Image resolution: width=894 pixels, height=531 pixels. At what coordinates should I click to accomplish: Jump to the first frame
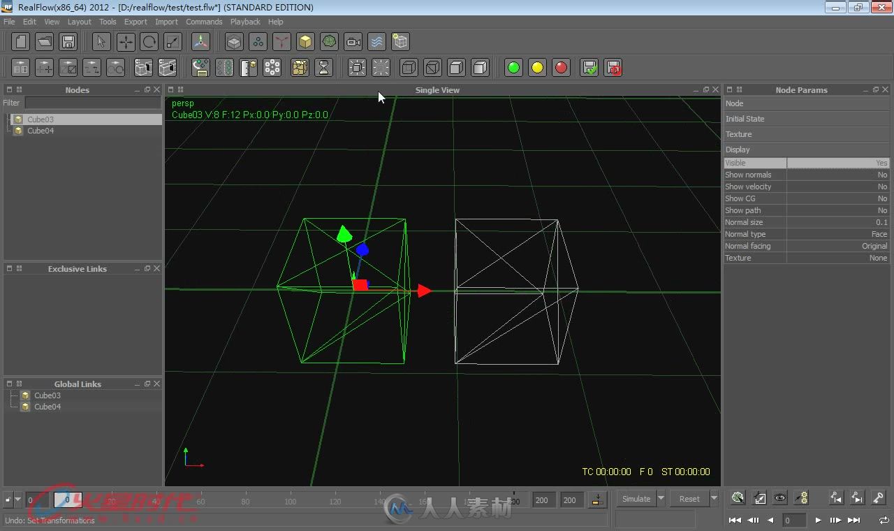point(735,520)
